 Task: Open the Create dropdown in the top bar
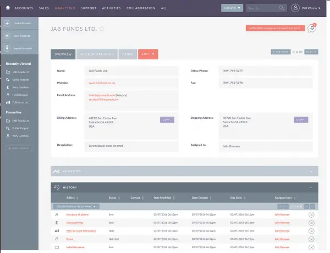(x=232, y=8)
